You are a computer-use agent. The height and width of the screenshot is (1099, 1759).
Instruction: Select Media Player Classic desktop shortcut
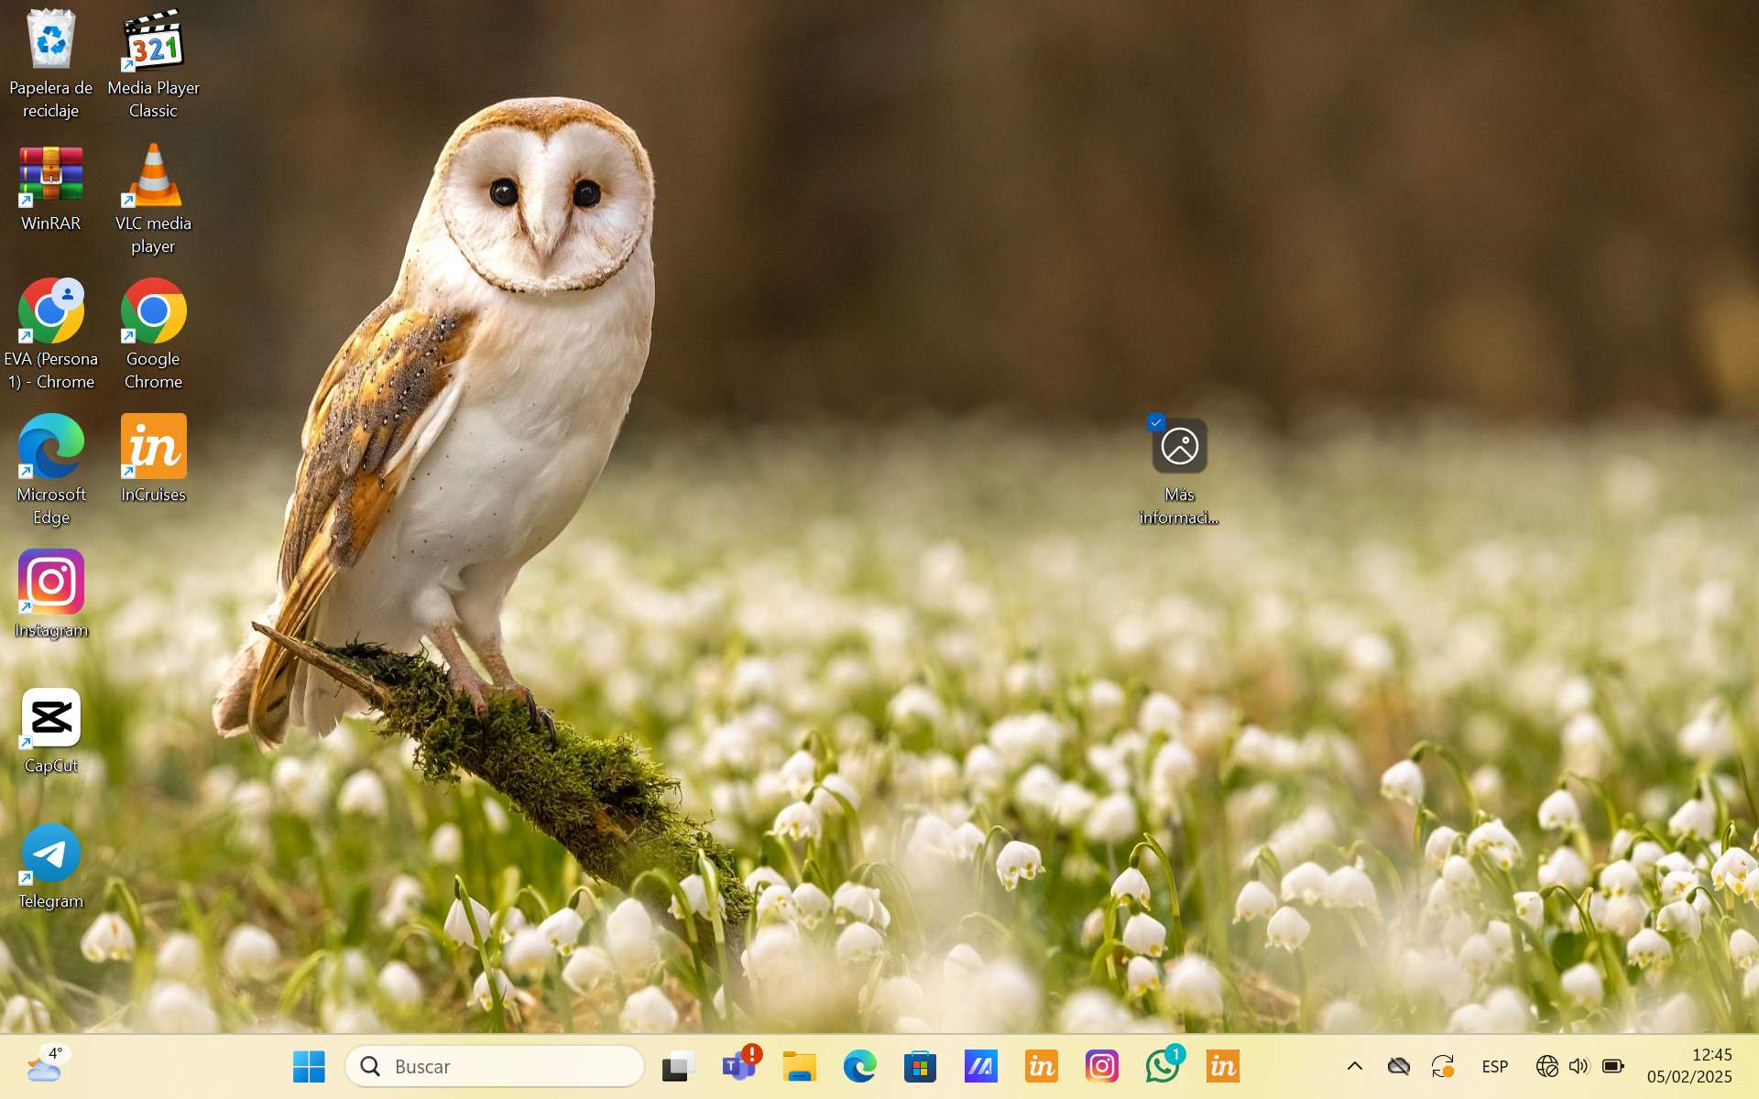pos(153,41)
